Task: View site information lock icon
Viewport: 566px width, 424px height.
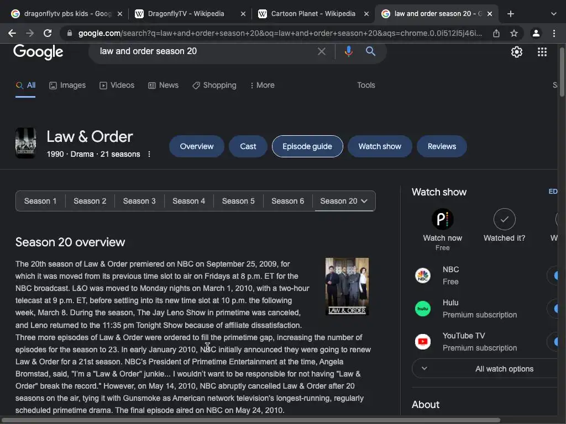Action: pyautogui.click(x=70, y=33)
